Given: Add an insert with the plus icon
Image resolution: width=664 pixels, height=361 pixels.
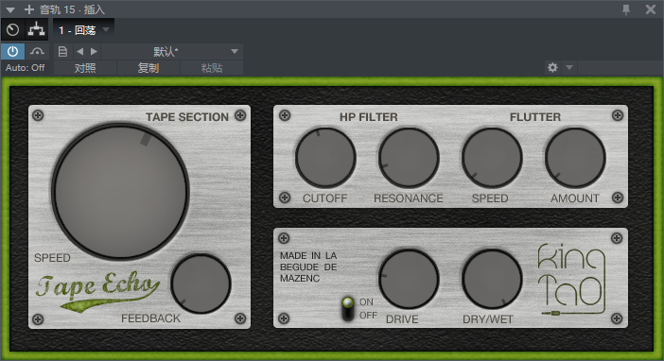Looking at the screenshot, I should click(x=29, y=9).
